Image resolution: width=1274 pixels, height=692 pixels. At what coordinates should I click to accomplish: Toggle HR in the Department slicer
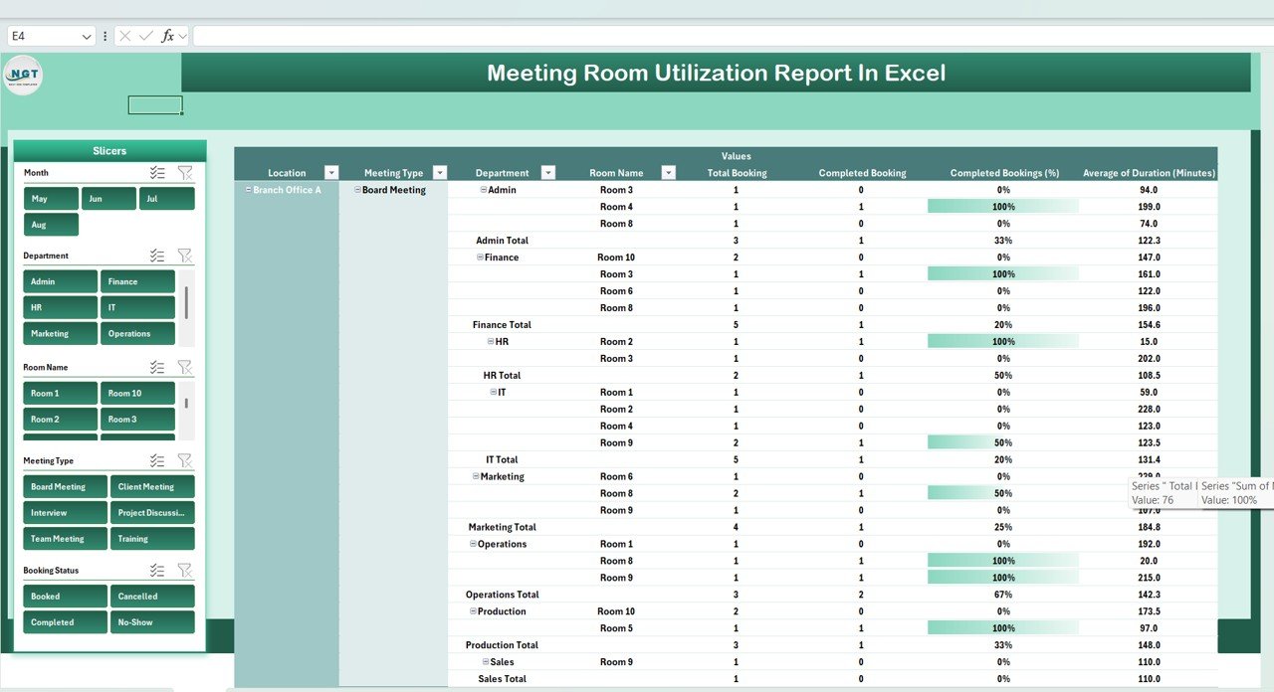60,306
